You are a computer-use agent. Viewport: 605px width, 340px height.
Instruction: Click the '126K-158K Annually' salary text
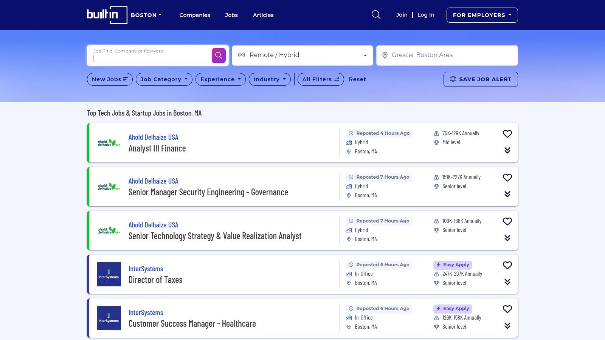tap(462, 318)
